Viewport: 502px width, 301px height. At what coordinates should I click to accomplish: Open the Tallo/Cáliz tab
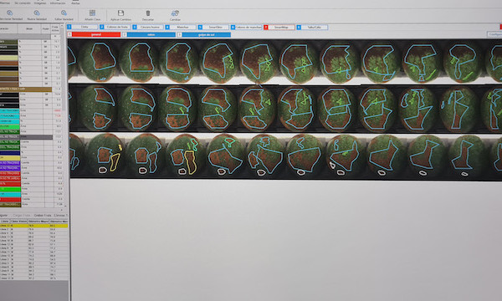tap(312, 28)
